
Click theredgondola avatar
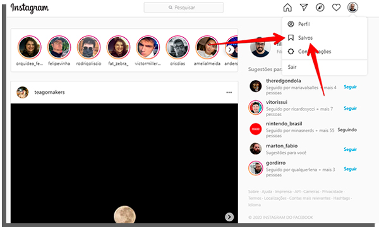(255, 86)
